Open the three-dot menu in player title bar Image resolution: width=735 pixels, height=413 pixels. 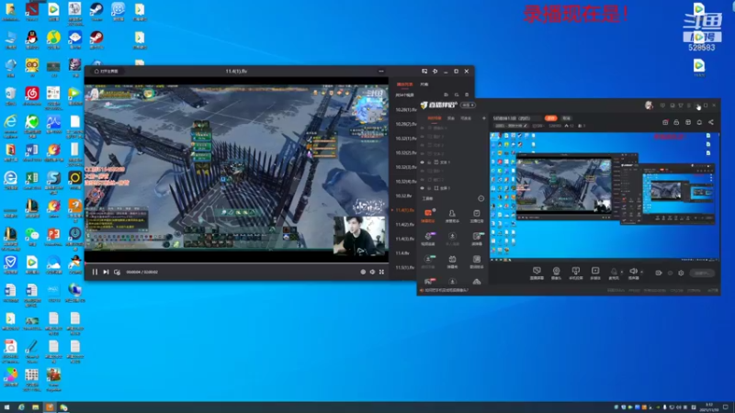pos(381,72)
